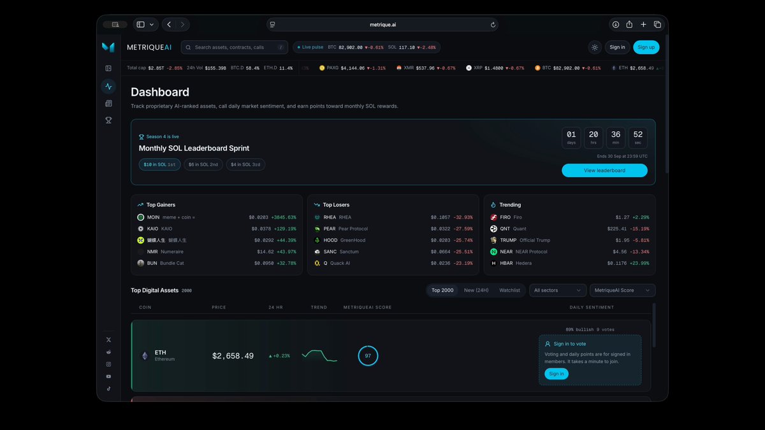Collapse the left sidebar panel icon
This screenshot has width=765, height=430.
coord(108,68)
